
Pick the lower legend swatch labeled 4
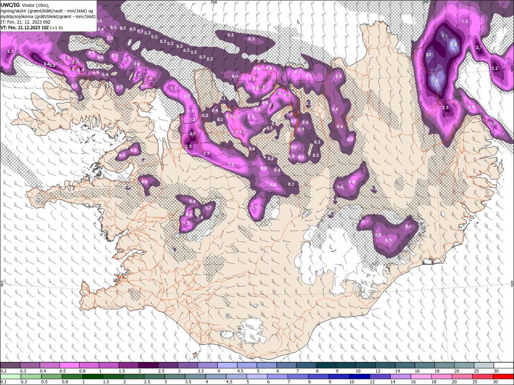[216, 377]
